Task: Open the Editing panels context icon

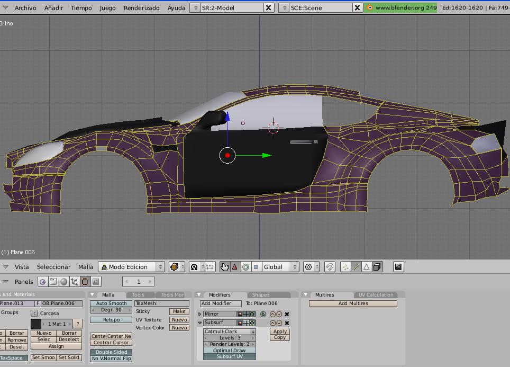Action: (85, 282)
